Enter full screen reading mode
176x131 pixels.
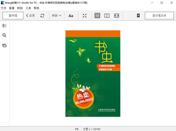click(85, 16)
